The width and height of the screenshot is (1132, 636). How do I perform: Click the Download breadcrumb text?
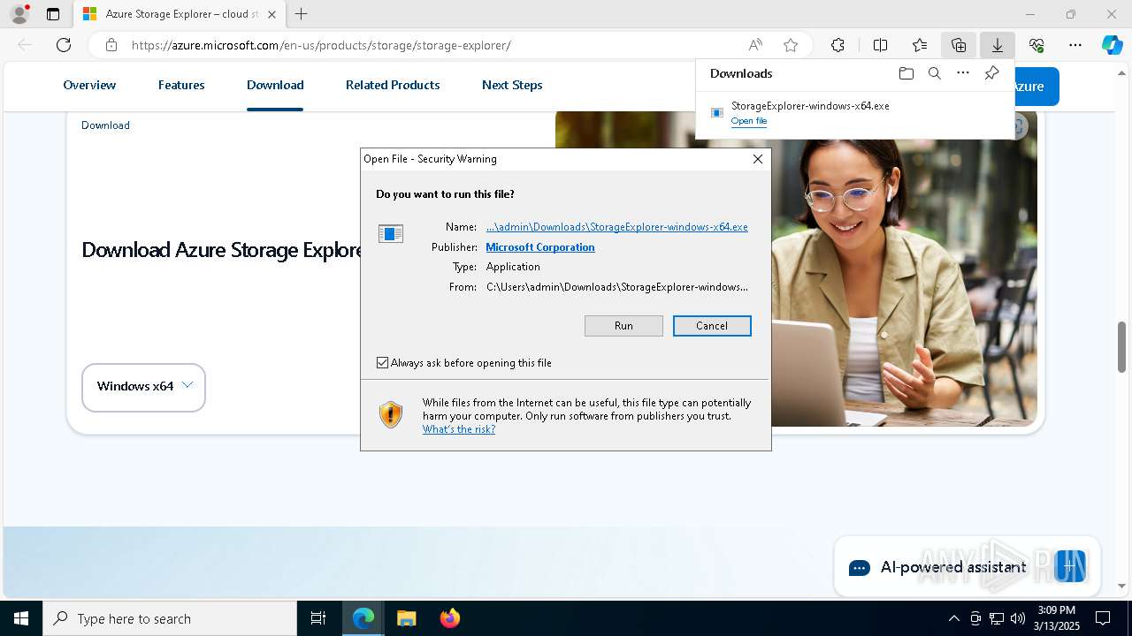pos(105,125)
